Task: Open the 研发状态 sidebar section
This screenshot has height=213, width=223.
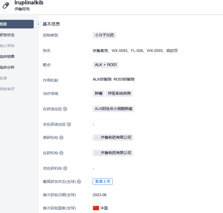Action: coord(7,35)
